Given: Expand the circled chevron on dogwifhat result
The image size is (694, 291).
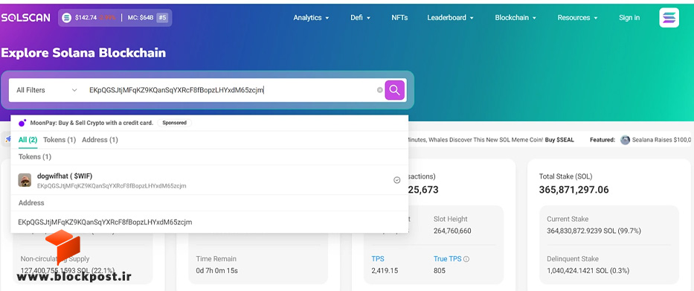Looking at the screenshot, I should pyautogui.click(x=397, y=180).
